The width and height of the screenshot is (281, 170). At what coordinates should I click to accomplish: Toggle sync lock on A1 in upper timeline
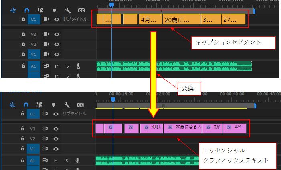pyautogui.click(x=46, y=66)
